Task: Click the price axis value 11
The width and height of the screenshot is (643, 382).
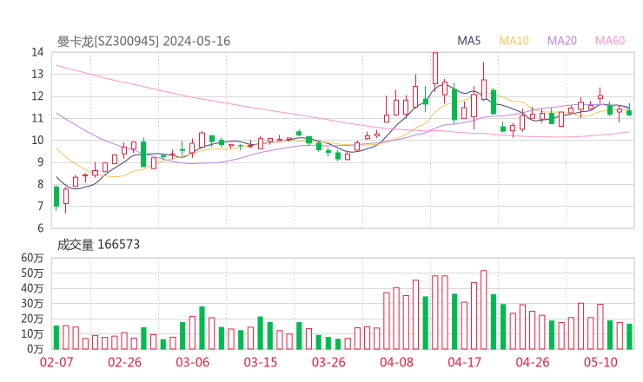Action: coord(37,118)
